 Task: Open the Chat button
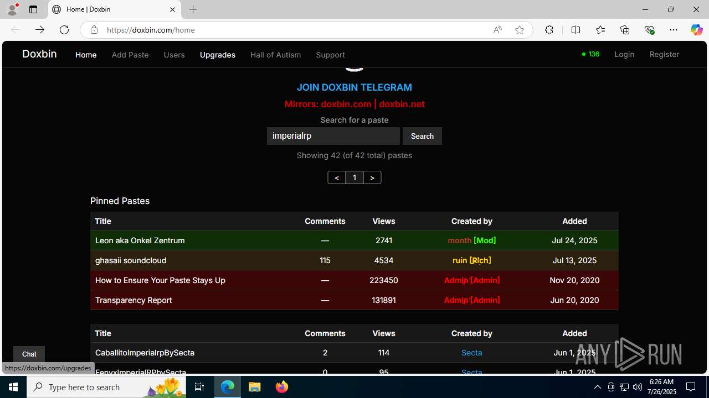pyautogui.click(x=29, y=354)
